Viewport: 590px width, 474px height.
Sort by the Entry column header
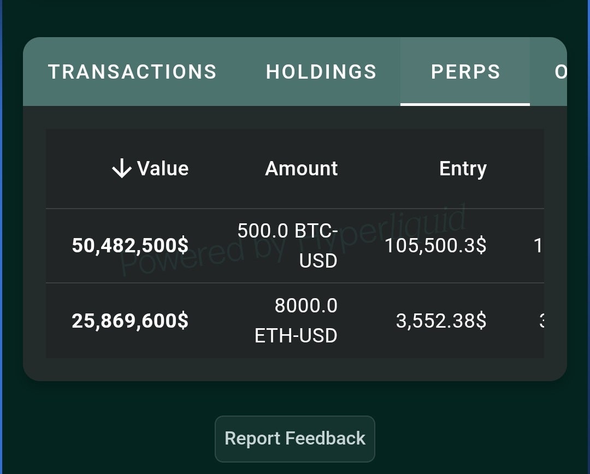tap(463, 169)
